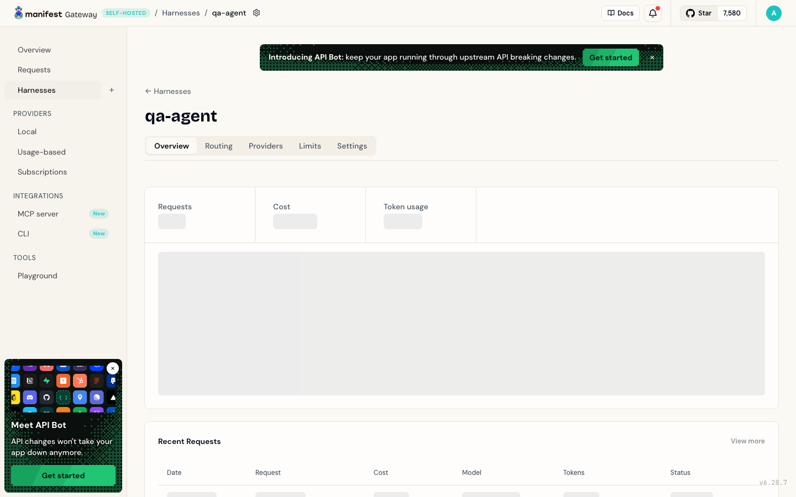The width and height of the screenshot is (796, 497).
Task: Open the Playground tool
Action: tap(62, 276)
